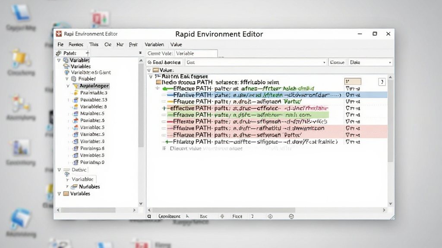
Task: Click Fiect in the status bar
Action: [x=237, y=216]
